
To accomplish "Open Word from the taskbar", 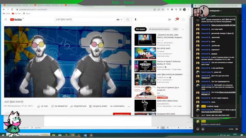I will [x=85, y=135].
